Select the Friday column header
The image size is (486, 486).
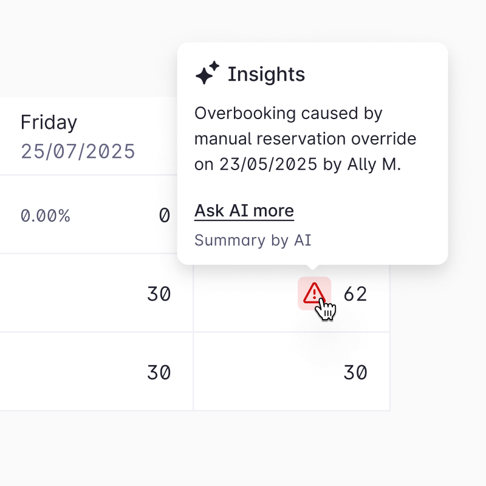click(x=49, y=122)
